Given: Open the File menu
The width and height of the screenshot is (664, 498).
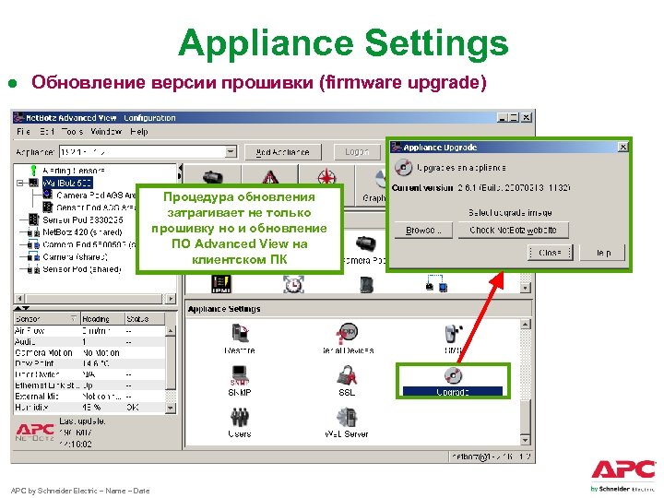Looking at the screenshot, I should [23, 132].
